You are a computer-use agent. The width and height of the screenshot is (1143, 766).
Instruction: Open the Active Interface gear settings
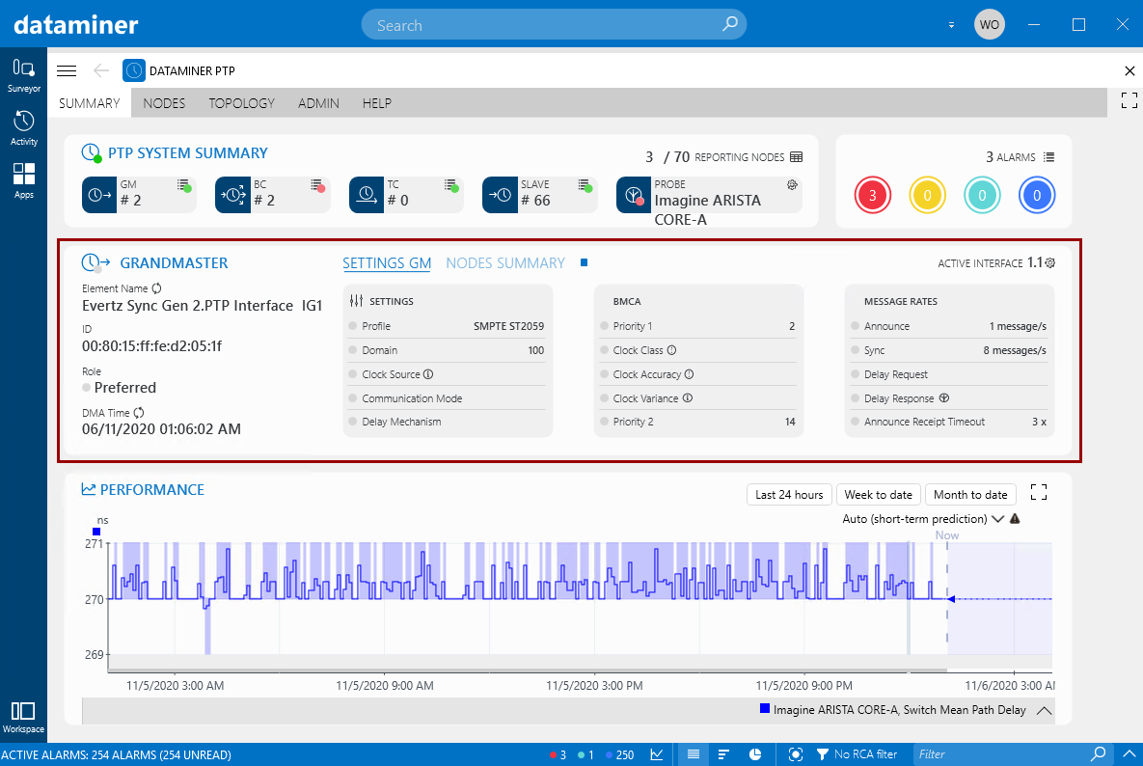coord(1050,263)
